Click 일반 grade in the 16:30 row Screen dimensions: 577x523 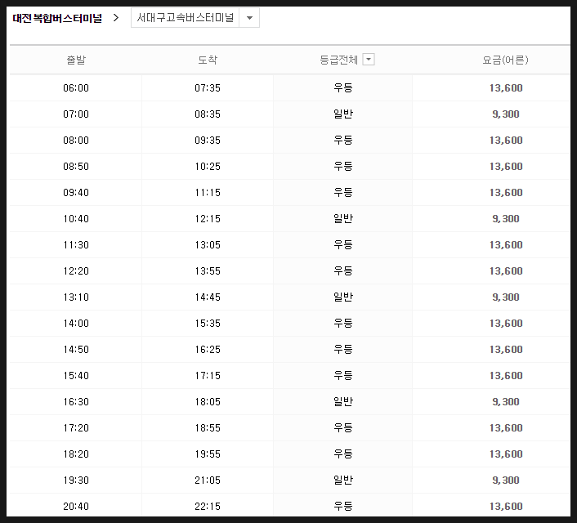(x=343, y=401)
